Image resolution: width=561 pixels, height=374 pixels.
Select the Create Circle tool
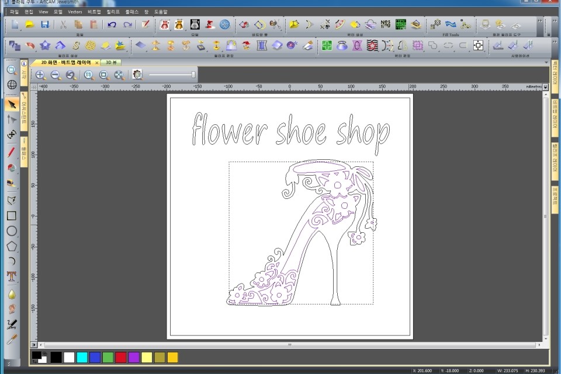[11, 231]
